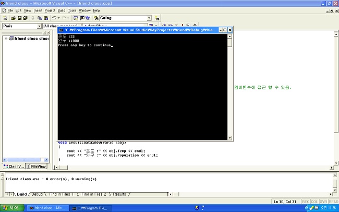
Task: Click the Copy toolbar icon
Action: click(x=40, y=18)
